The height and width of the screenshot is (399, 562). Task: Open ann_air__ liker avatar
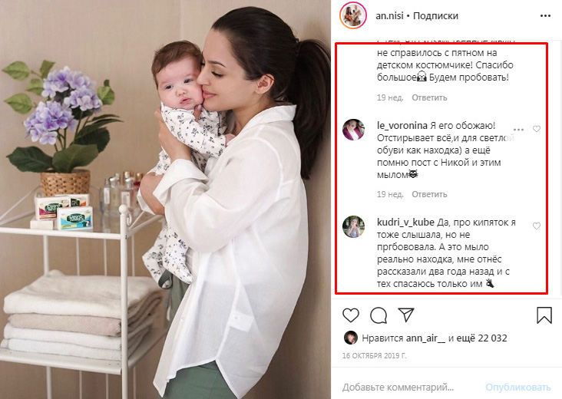351,338
